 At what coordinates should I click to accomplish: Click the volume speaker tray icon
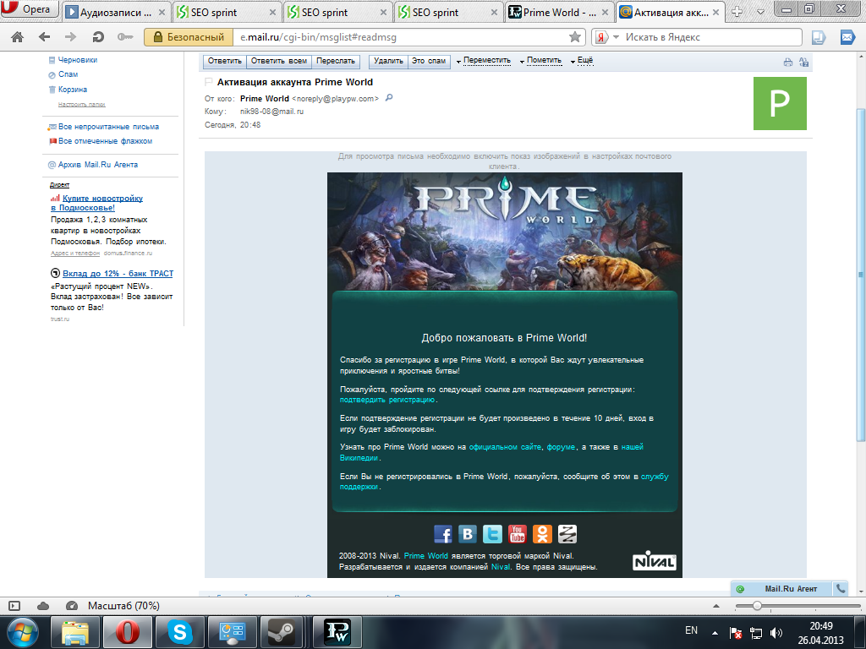tap(776, 633)
